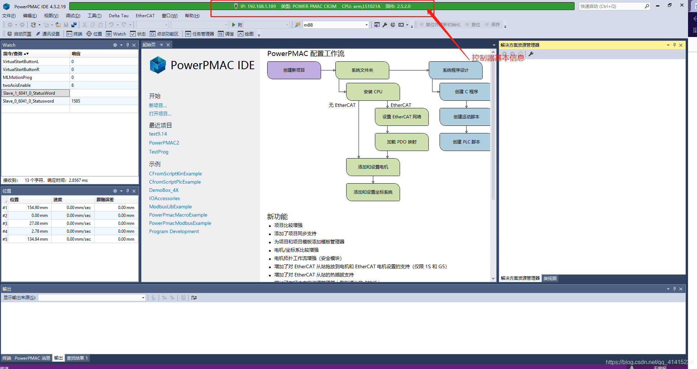
Task: Open the 调试(D) debug menu
Action: tap(73, 16)
